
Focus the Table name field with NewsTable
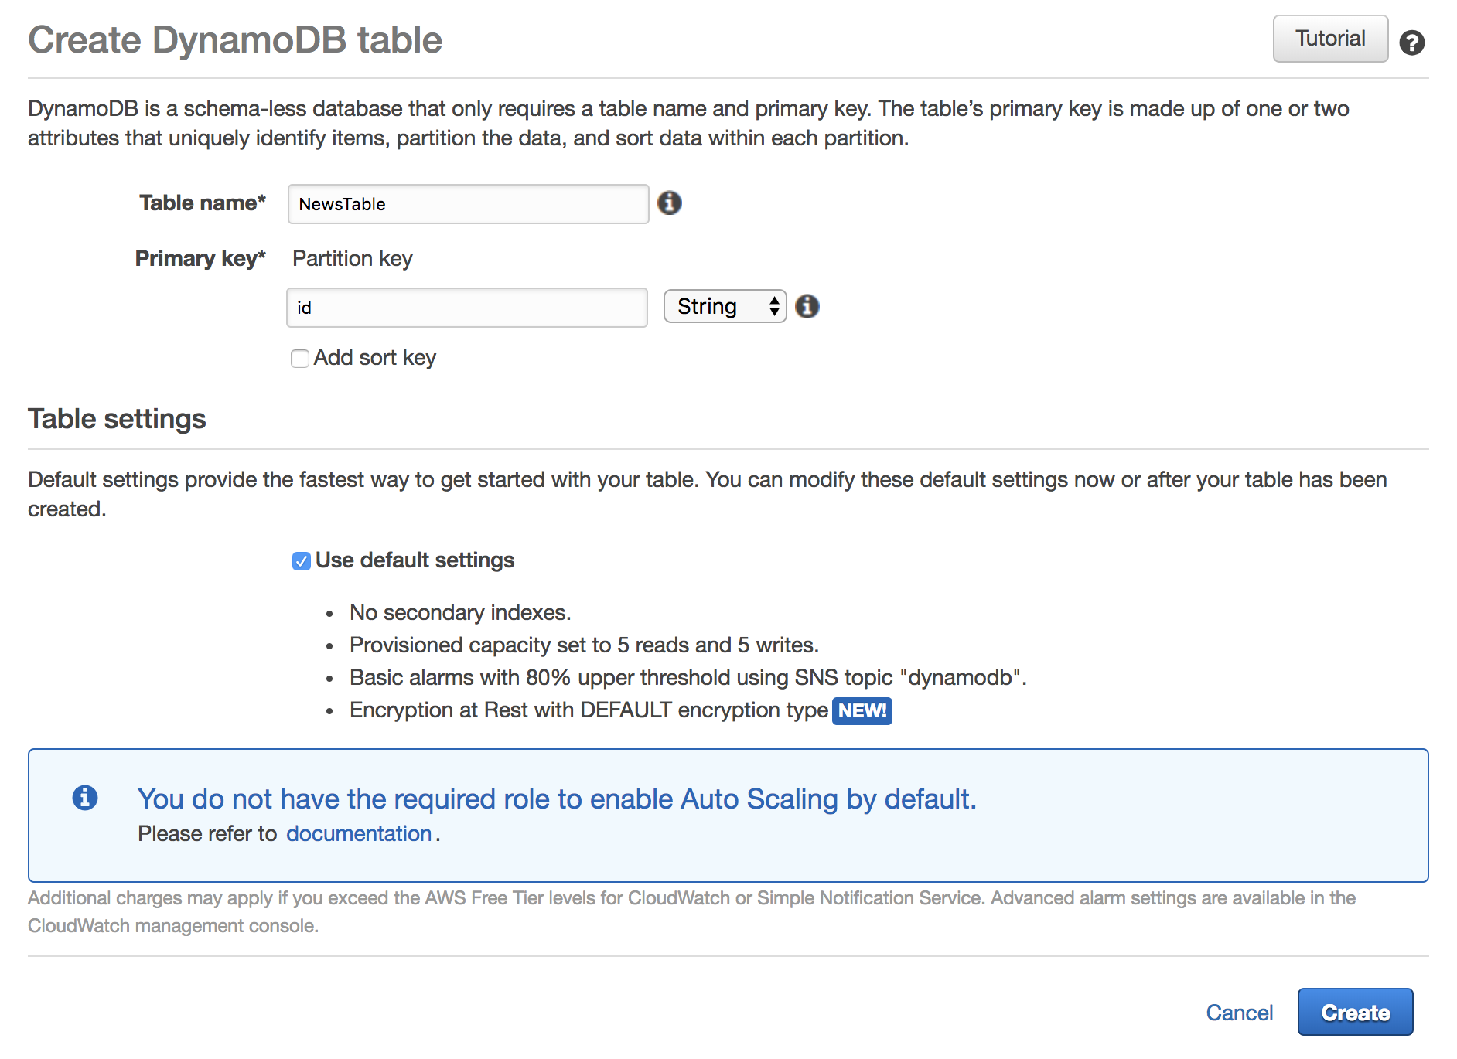469,204
